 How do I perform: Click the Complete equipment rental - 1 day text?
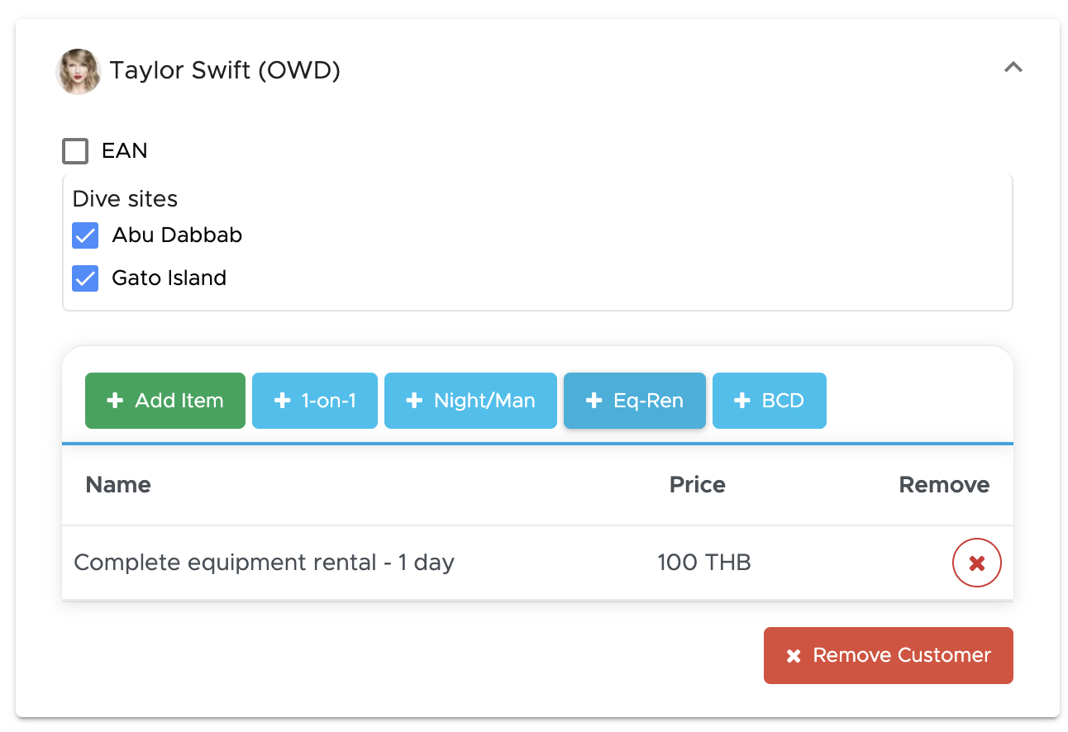(x=265, y=563)
